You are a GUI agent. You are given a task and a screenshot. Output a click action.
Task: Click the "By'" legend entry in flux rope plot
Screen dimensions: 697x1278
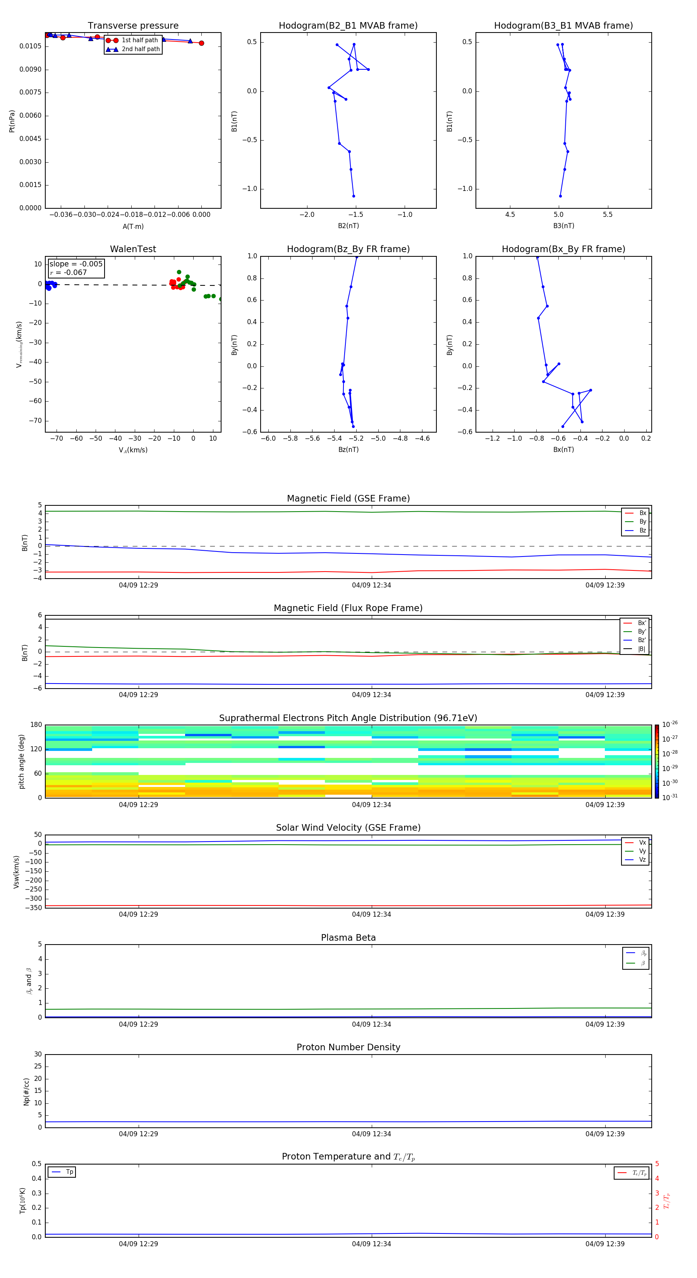635,632
